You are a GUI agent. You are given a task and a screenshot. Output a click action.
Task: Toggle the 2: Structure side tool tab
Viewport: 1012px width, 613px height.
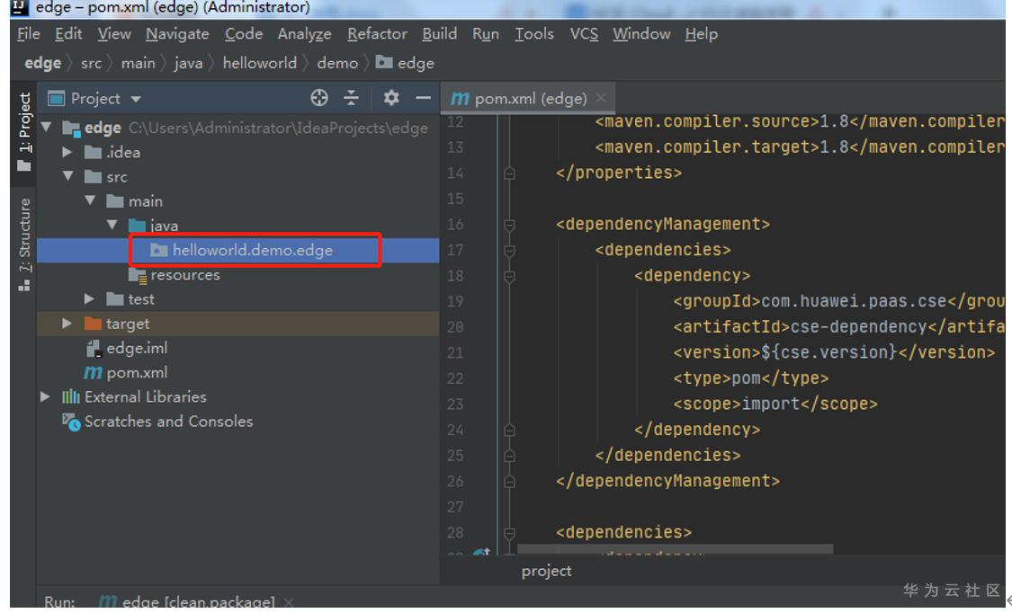pyautogui.click(x=24, y=245)
